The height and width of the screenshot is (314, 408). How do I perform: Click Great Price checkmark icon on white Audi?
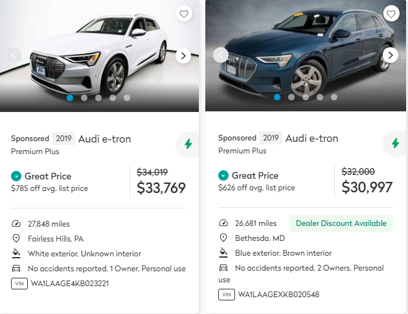click(16, 176)
